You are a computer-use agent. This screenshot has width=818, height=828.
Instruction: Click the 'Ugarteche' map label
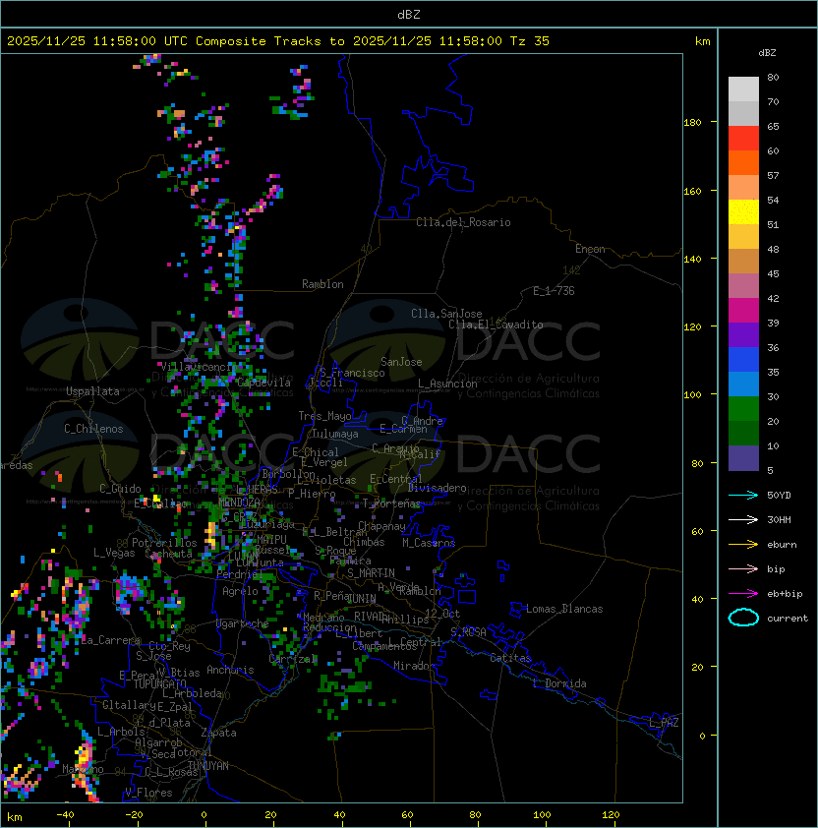(x=243, y=623)
